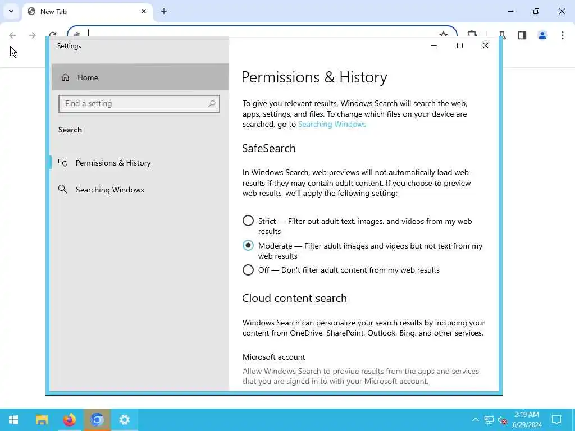Click the SafeSearch heading
Screen dimensions: 575x431
[269, 148]
